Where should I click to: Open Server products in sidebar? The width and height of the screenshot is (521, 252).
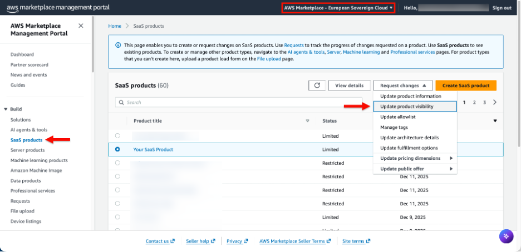tap(27, 150)
